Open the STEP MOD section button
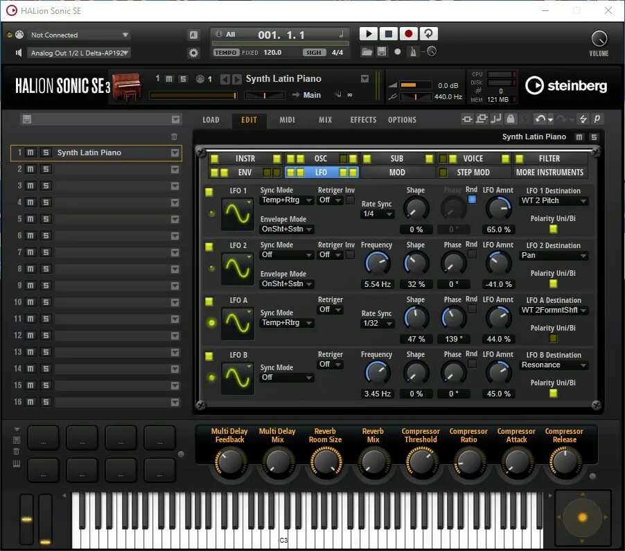The height and width of the screenshot is (551, 625). [x=473, y=173]
